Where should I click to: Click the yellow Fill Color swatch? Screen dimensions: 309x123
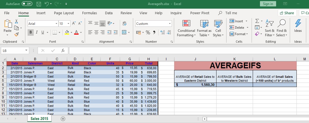point(67,32)
